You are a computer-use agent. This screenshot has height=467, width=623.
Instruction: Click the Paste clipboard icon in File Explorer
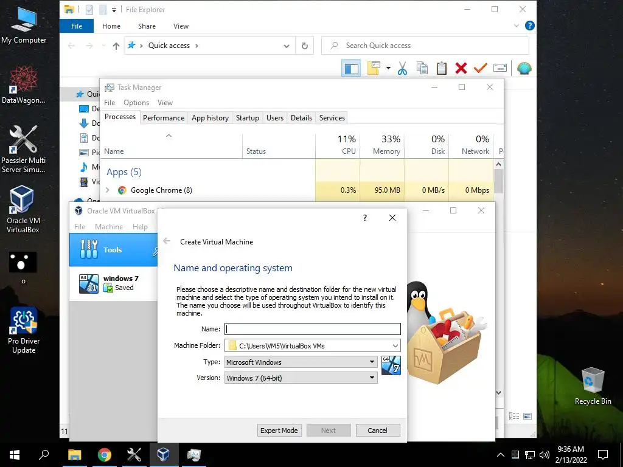coord(442,68)
